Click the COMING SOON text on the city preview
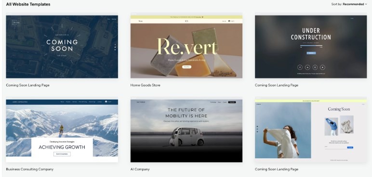 [x=62, y=46]
